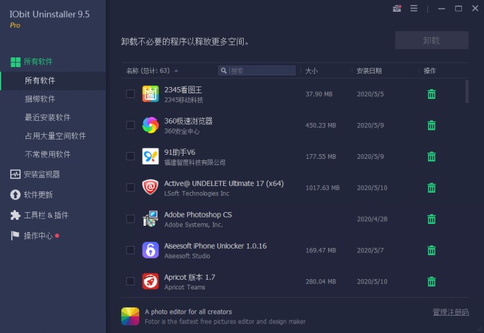The width and height of the screenshot is (484, 333).
Task: Tick the checkbox beside Active@ UNDELETE Ultimate
Action: point(130,187)
